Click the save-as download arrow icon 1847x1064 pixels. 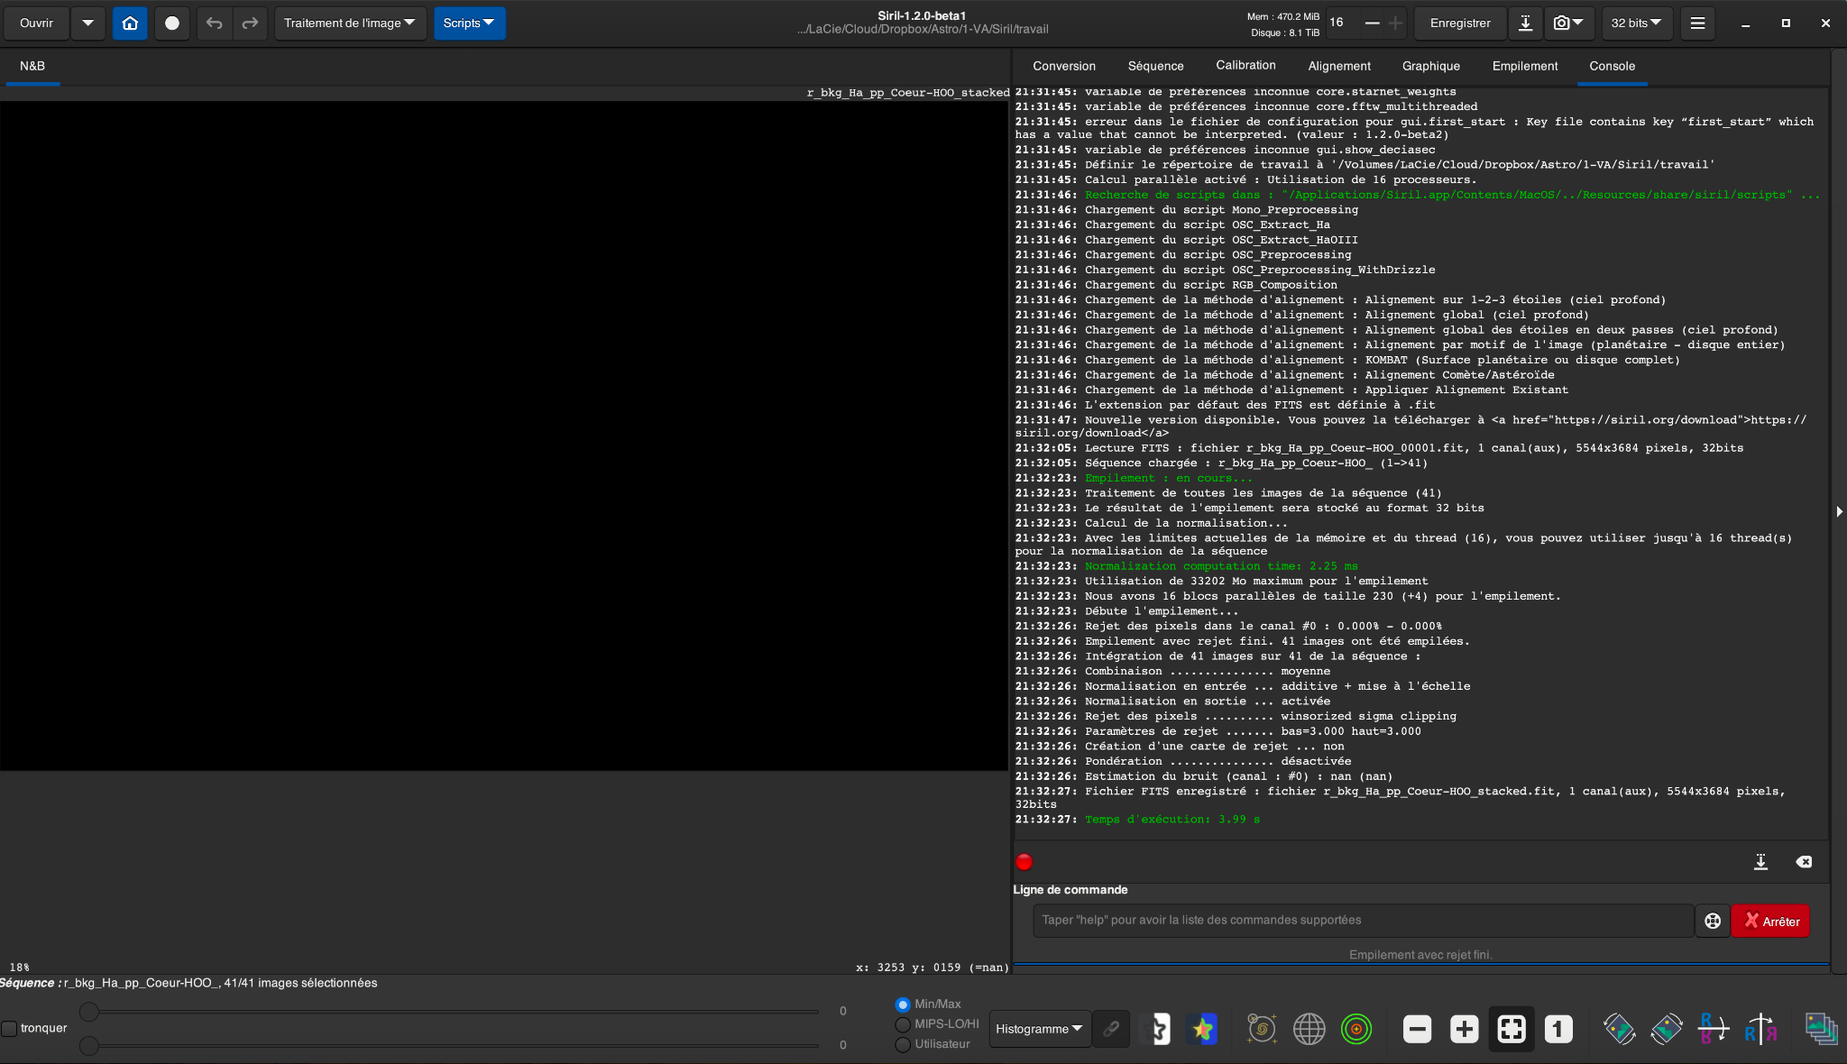pyautogui.click(x=1525, y=23)
